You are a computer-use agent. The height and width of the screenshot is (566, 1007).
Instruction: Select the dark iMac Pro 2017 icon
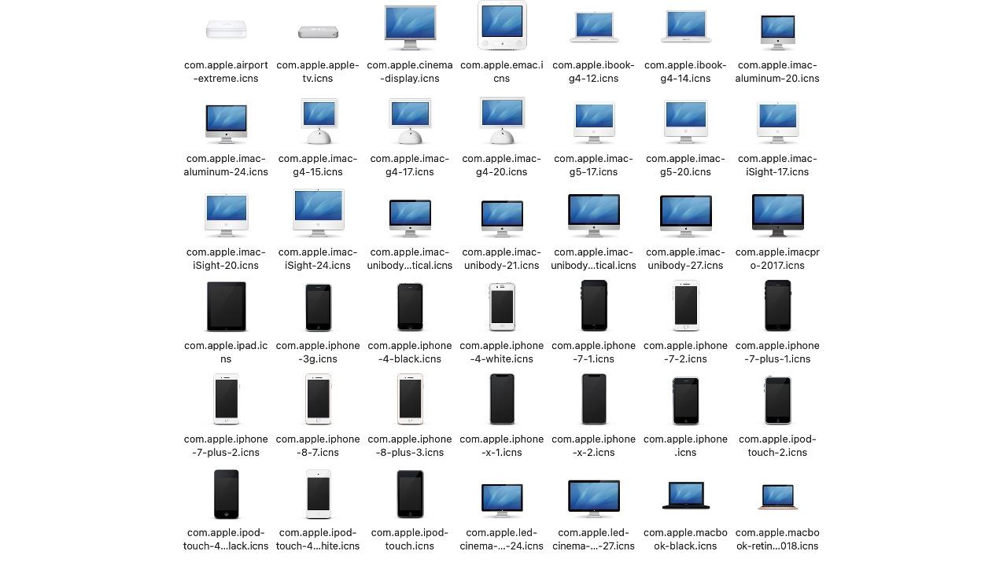pyautogui.click(x=778, y=215)
